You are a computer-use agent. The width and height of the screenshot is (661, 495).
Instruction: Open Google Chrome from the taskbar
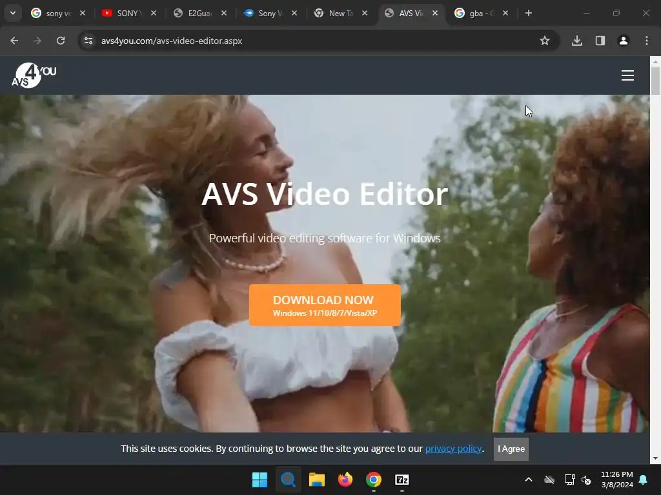374,480
